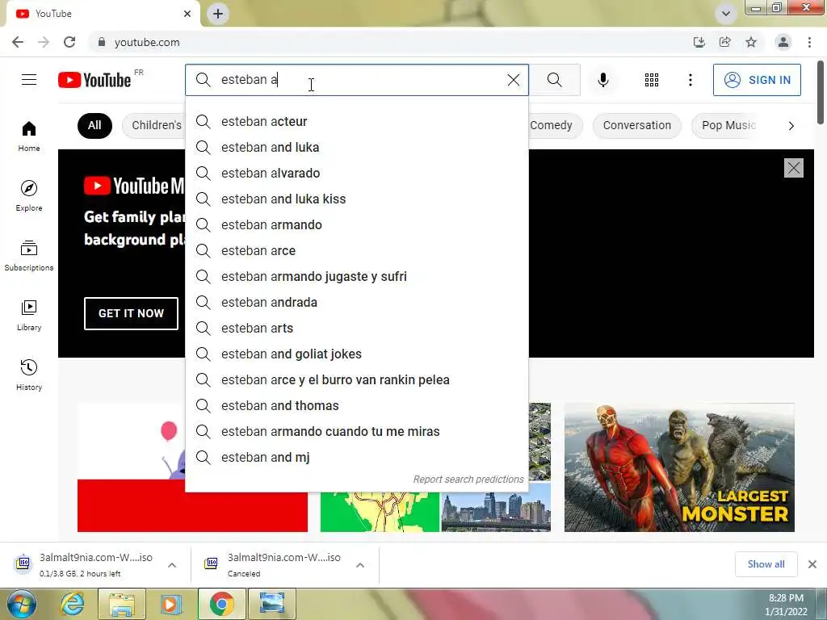Open the YouTube apps grid
Viewport: 827px width, 620px height.
point(652,80)
